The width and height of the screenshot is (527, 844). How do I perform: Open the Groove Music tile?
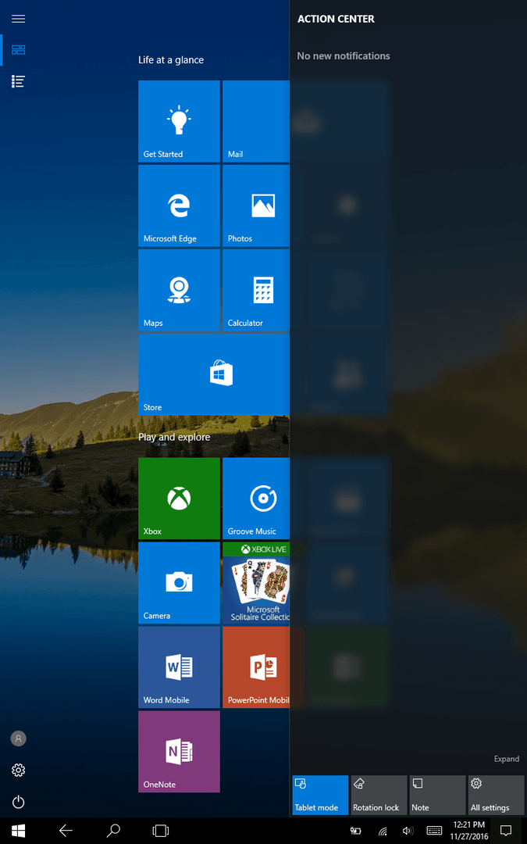pyautogui.click(x=256, y=499)
